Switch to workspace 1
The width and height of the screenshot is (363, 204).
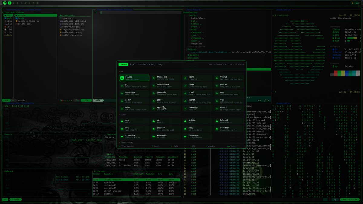[10, 3]
